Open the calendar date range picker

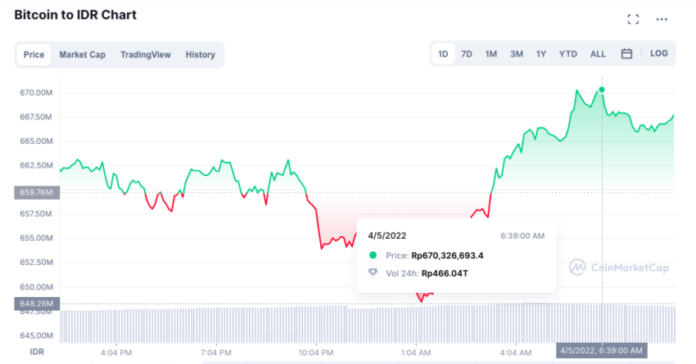coord(626,54)
